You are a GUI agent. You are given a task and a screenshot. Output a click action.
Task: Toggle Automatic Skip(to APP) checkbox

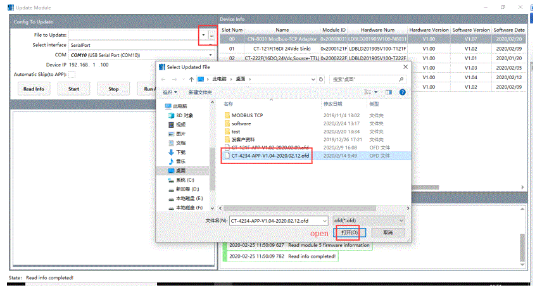coord(72,74)
